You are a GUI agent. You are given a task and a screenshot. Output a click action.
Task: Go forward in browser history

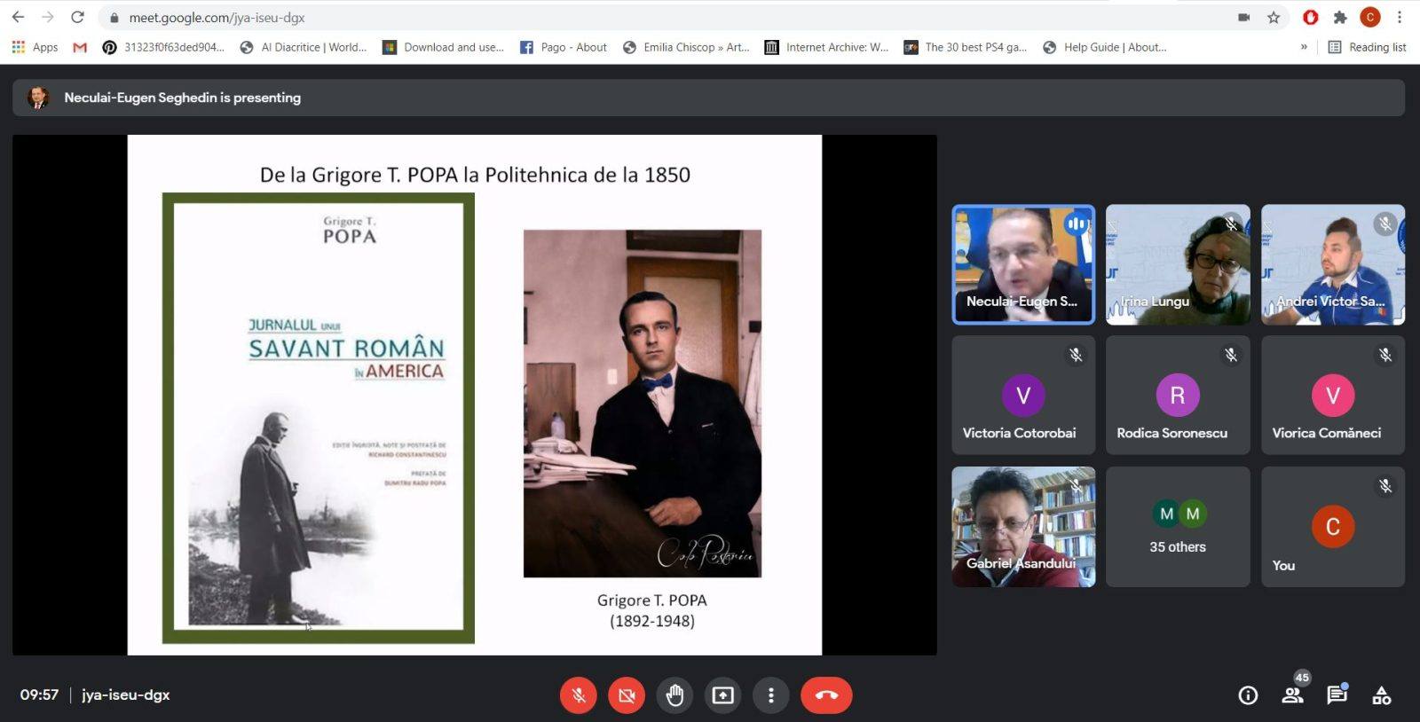tap(48, 17)
